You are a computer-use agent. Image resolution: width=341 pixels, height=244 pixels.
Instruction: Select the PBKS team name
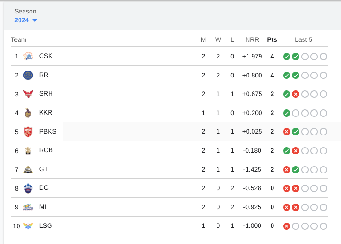pos(48,131)
